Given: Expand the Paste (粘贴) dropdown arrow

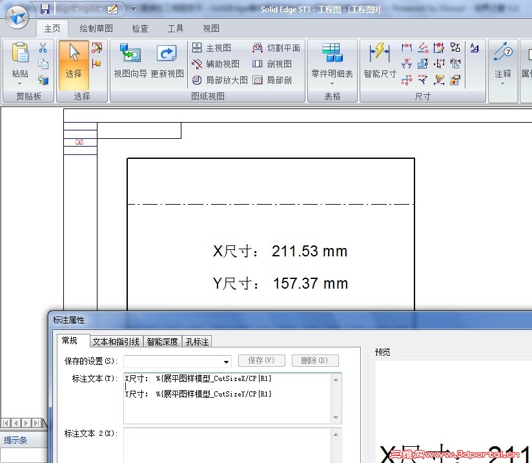Looking at the screenshot, I should click(x=19, y=83).
